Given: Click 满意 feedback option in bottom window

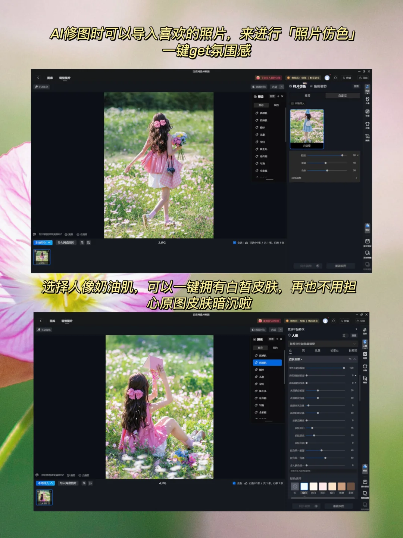Looking at the screenshot, I should click(x=71, y=475).
